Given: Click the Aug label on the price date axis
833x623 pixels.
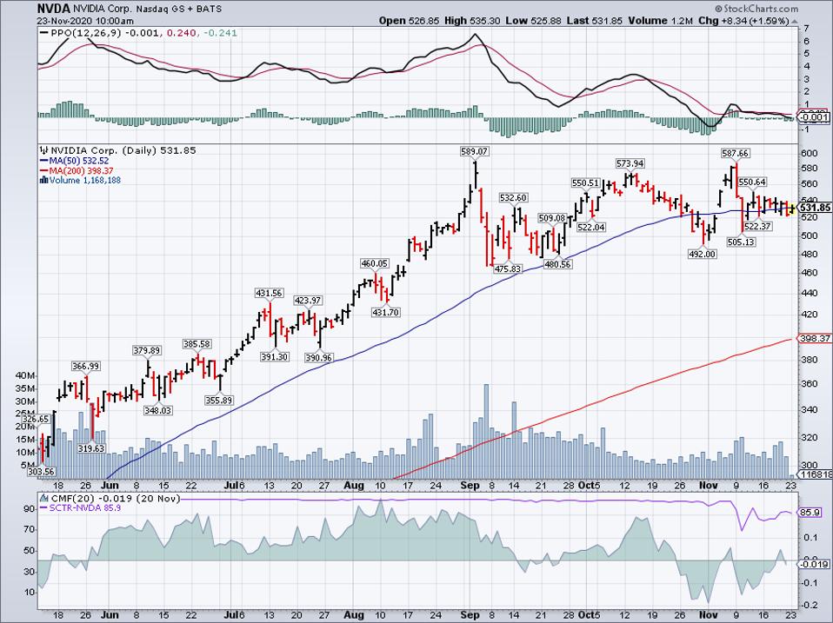Looking at the screenshot, I should pos(354,485).
